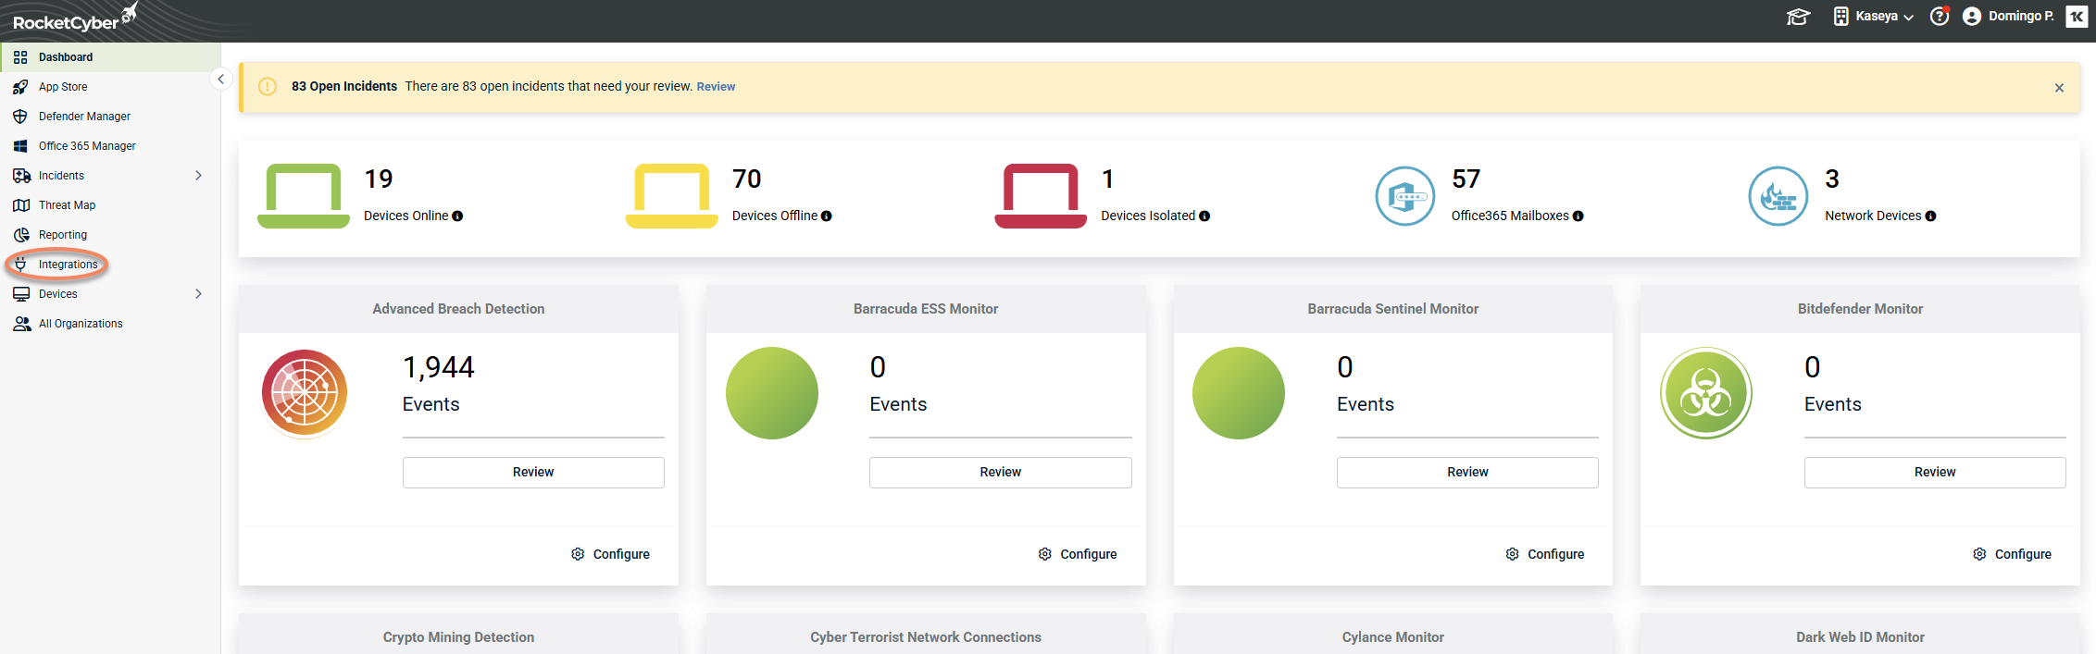Click the Devices Offline info icon
Screen dimensions: 2096x654
[x=827, y=216]
